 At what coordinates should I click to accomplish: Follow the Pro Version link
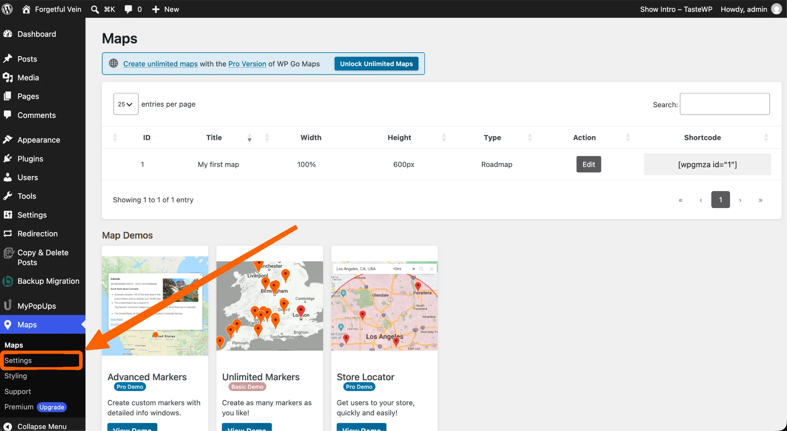[x=247, y=64]
